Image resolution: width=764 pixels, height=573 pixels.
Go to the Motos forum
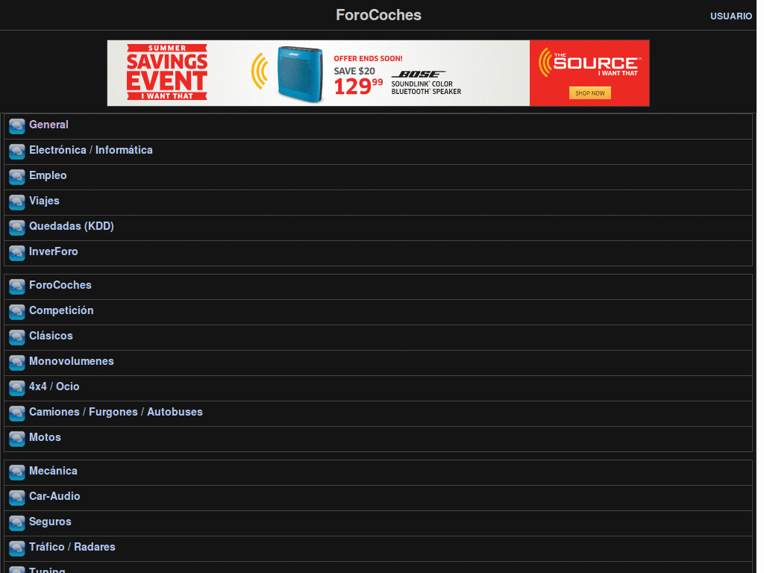[45, 437]
